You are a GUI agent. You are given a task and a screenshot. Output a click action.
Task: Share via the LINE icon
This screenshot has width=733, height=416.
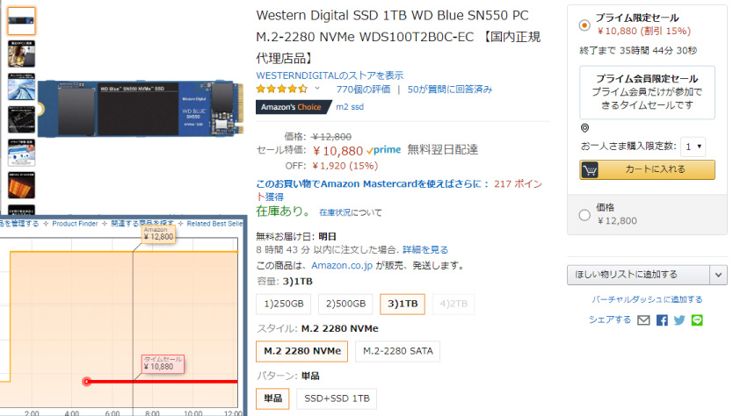697,319
